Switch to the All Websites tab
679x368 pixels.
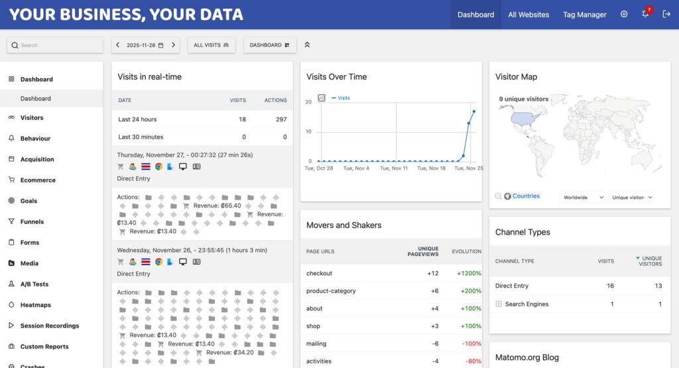(x=528, y=15)
